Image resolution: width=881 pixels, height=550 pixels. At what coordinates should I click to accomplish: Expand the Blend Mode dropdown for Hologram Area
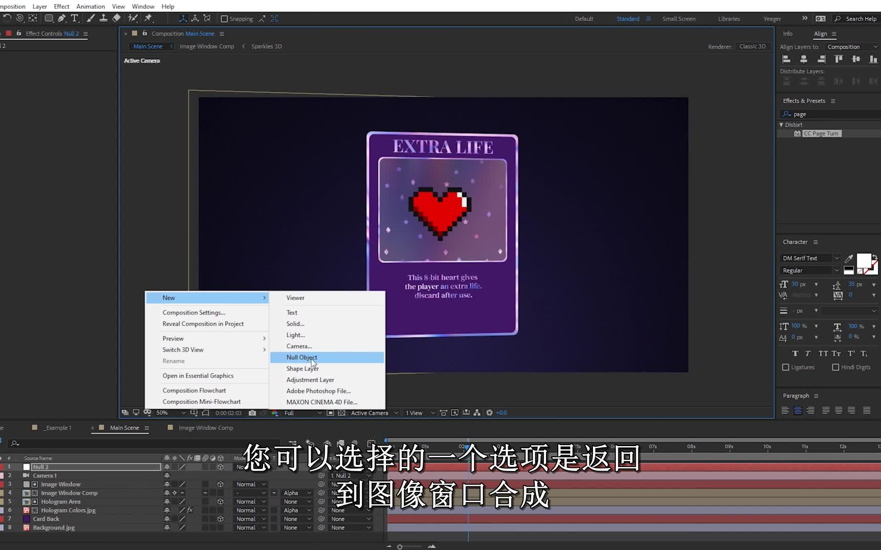[x=250, y=502]
